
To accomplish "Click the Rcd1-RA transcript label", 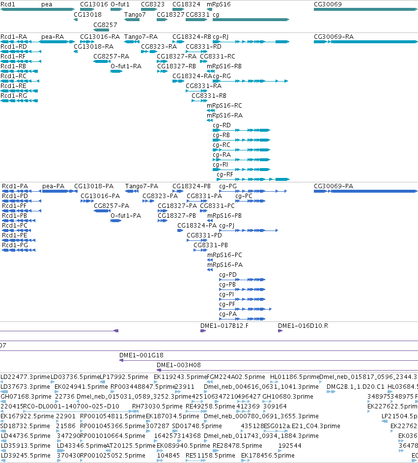I will tap(14, 37).
